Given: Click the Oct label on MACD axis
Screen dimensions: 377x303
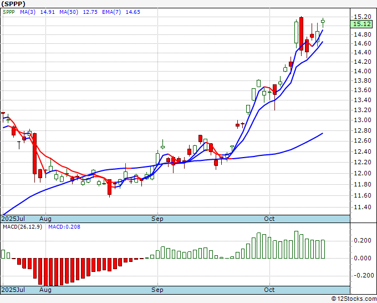Looking at the screenshot, I should coord(269,290).
